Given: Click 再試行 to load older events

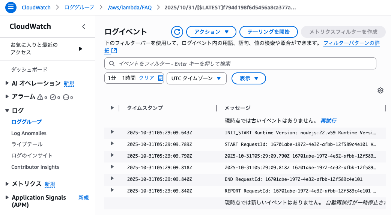Looking at the screenshot, I should 328,121.
